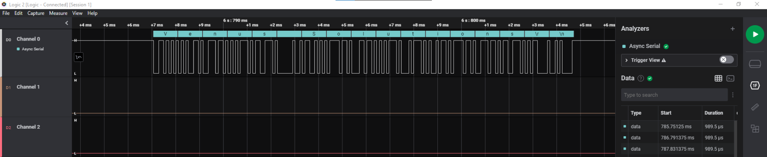
Task: Start capture with the green play button
Action: [755, 34]
